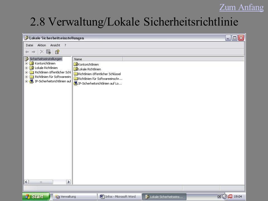This screenshot has width=268, height=201.
Task: Select IP-Sicherheitsrichtlinien auf label in tree
Action: point(53,81)
